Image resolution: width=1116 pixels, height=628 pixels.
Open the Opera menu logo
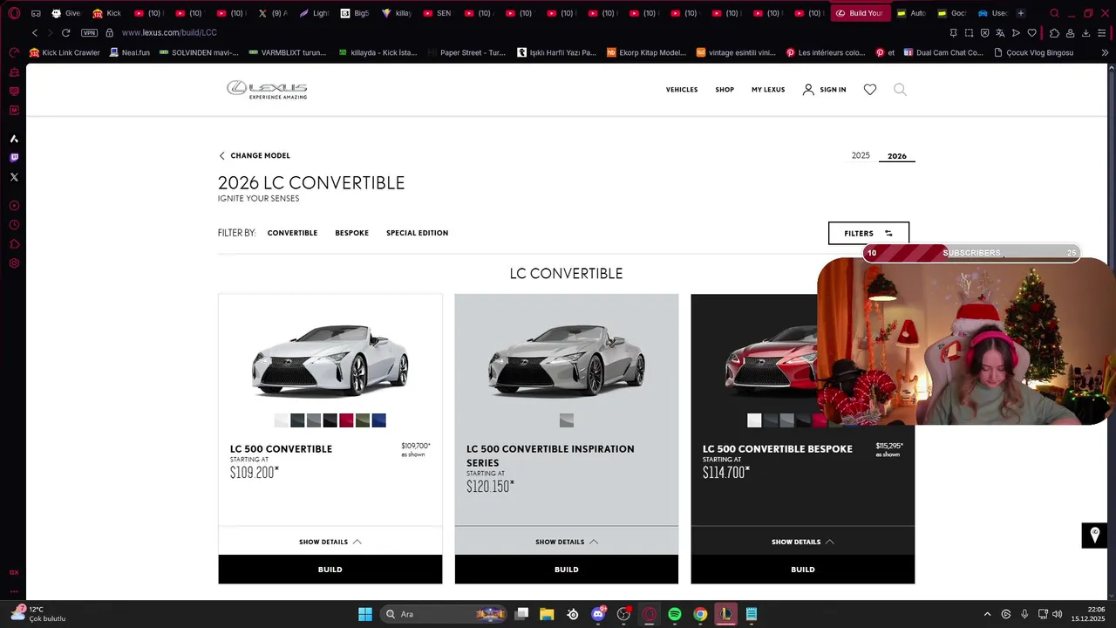tap(14, 13)
